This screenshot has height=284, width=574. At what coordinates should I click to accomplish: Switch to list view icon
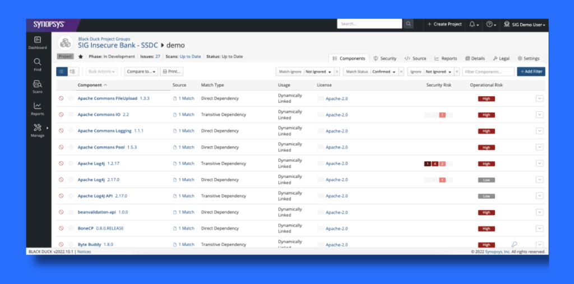(x=62, y=72)
